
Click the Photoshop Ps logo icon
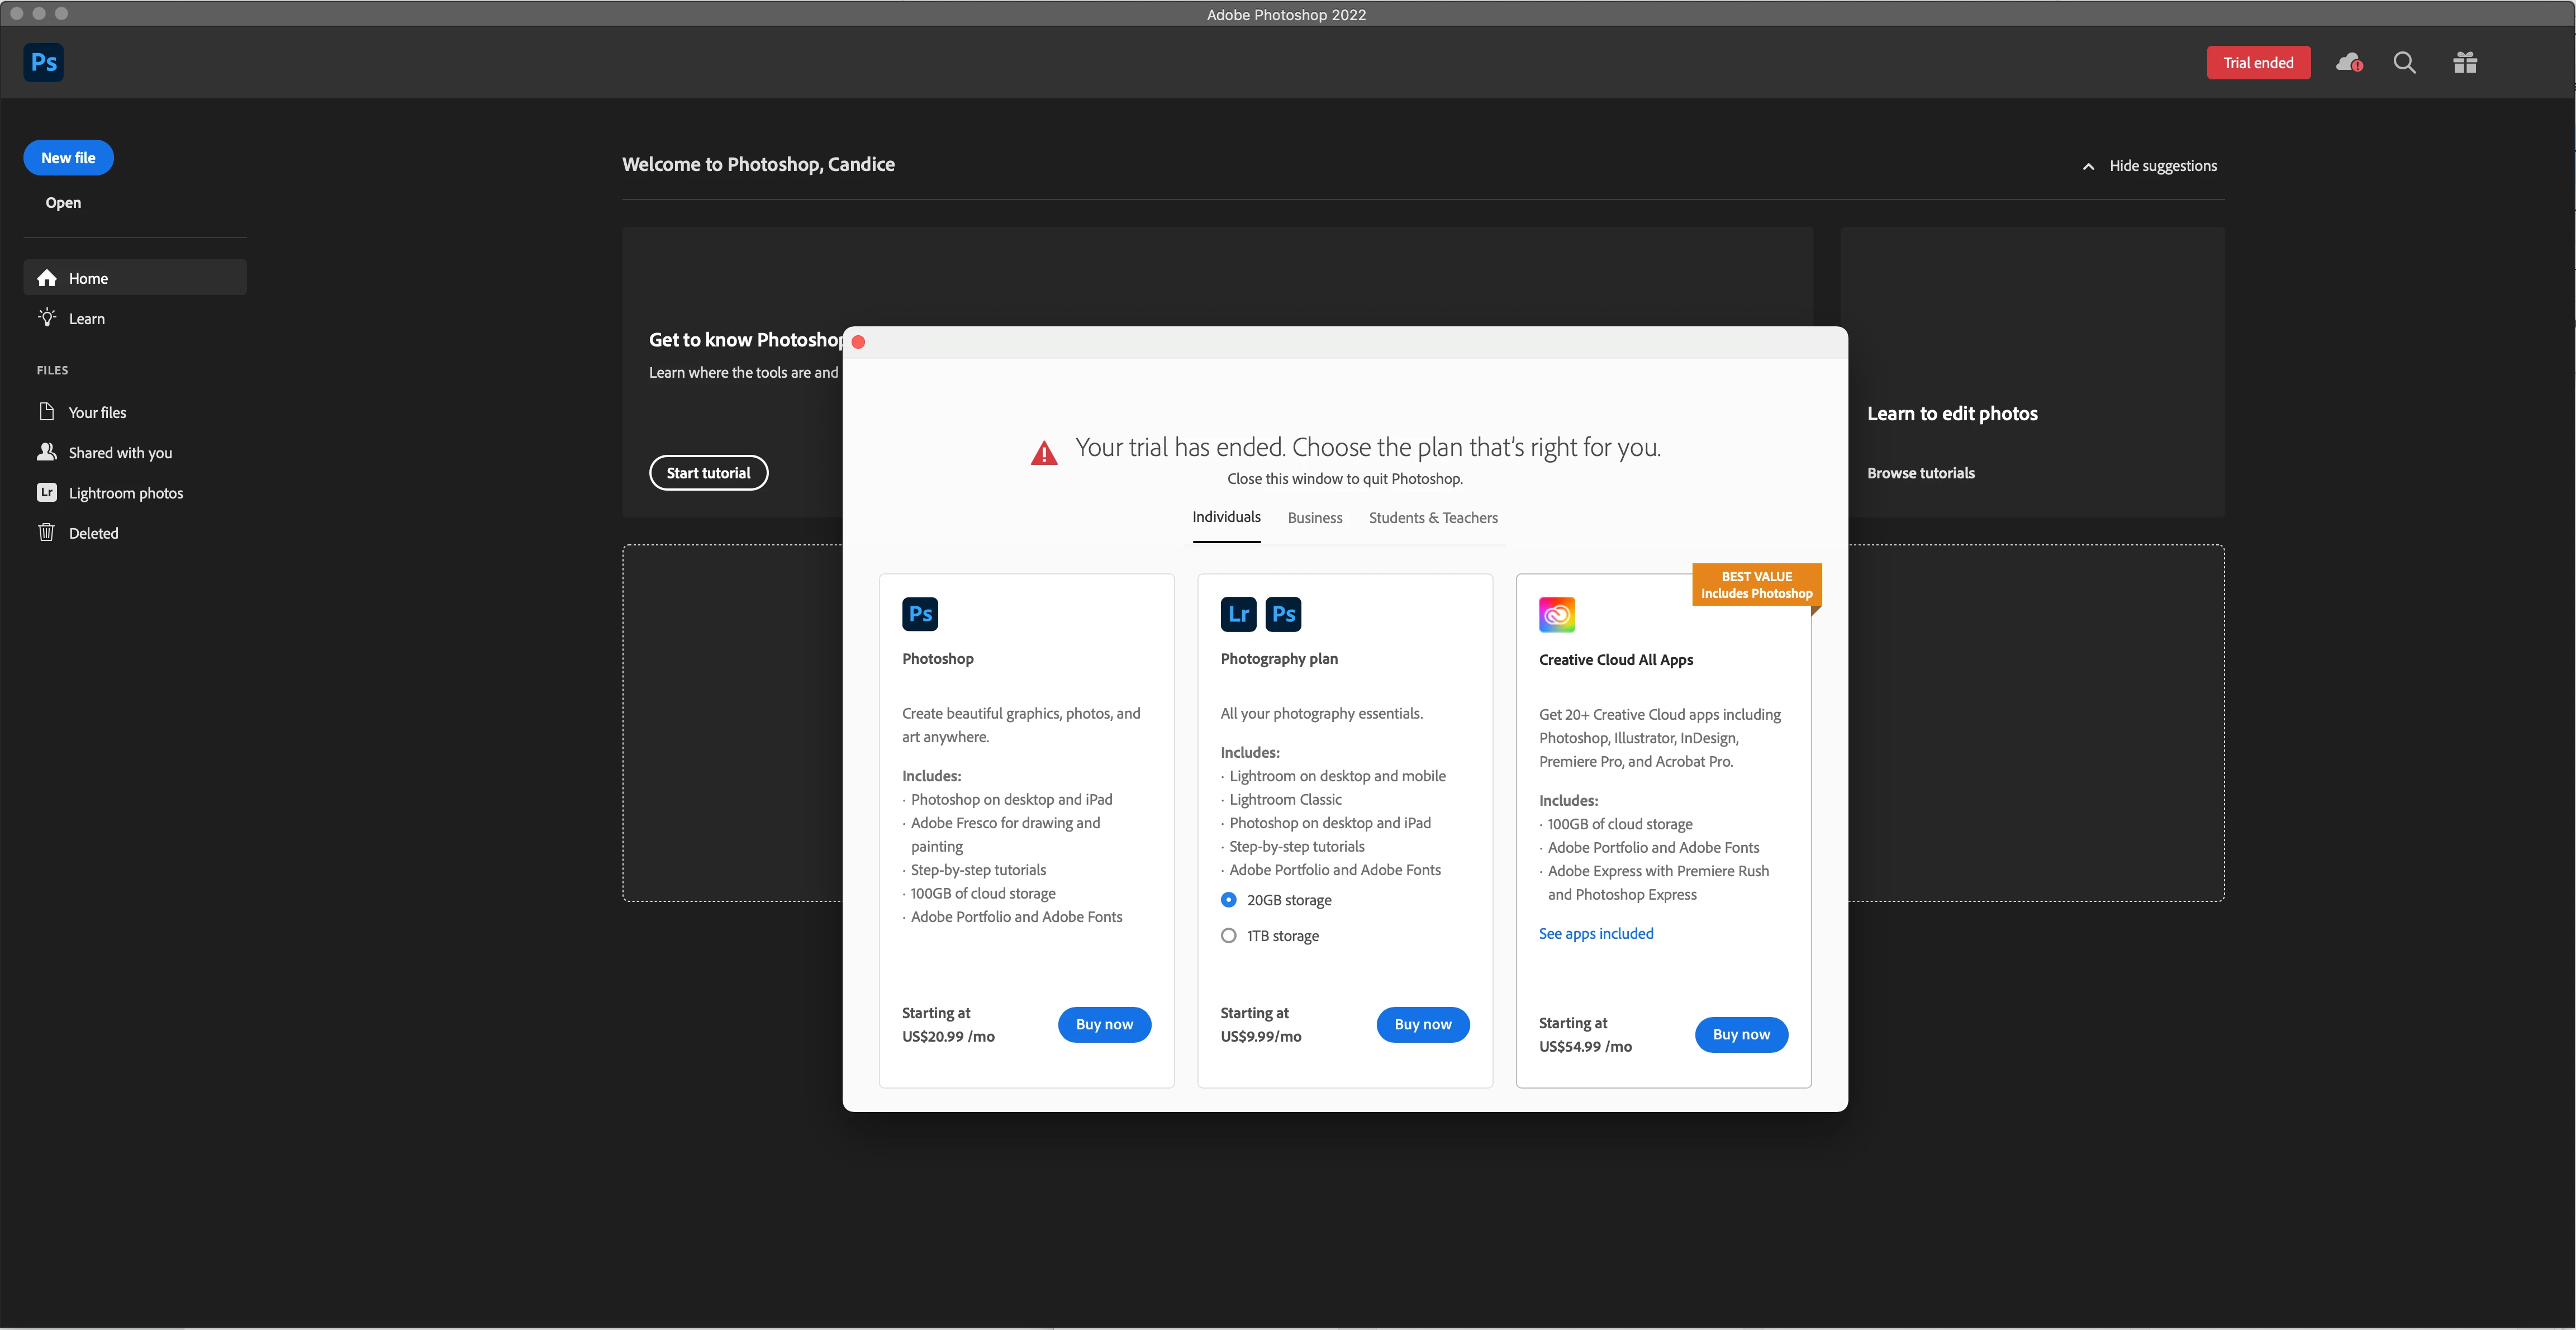43,62
